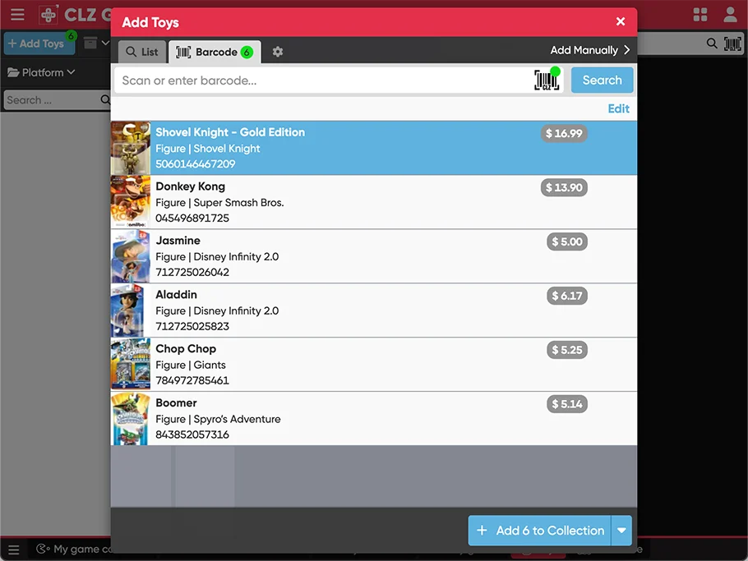The width and height of the screenshot is (748, 561).
Task: Open the grid apps switcher icon
Action: point(700,15)
